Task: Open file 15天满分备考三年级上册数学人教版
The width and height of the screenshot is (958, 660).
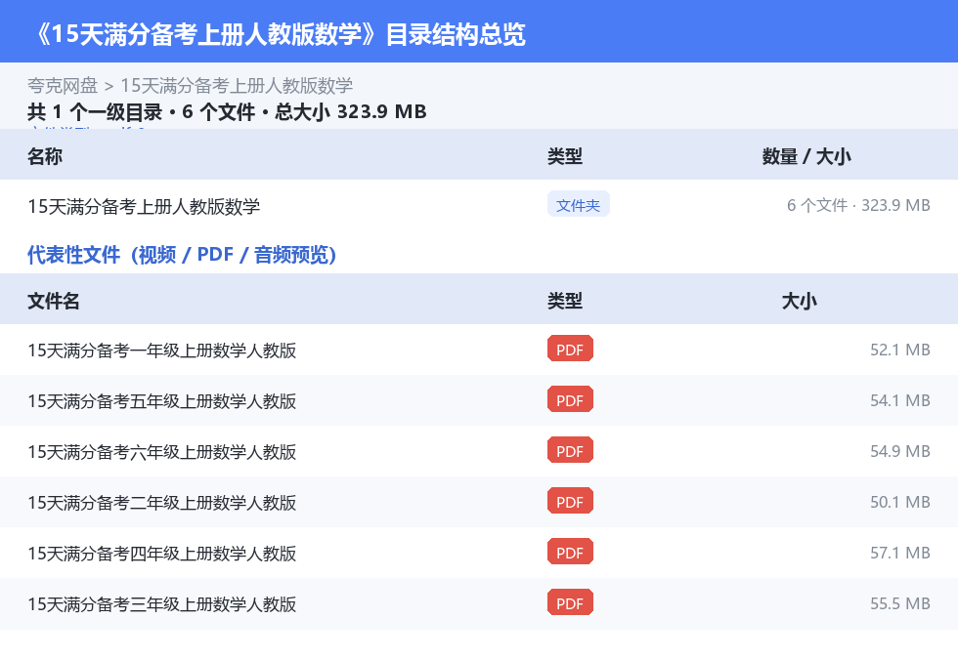Action: [x=162, y=604]
